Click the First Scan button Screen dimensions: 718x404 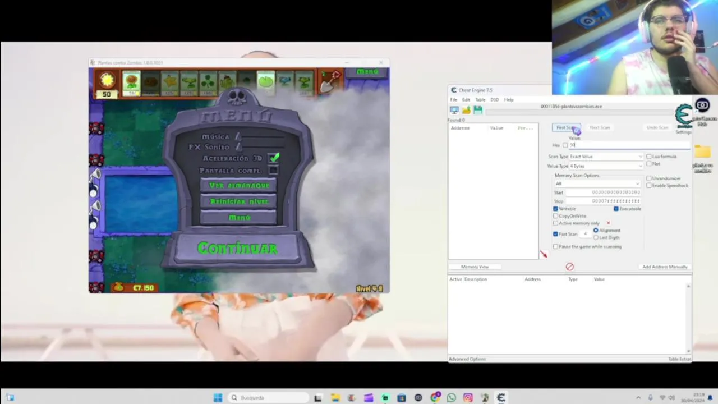[x=566, y=128]
